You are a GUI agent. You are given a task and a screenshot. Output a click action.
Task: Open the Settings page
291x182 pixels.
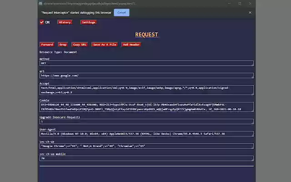coord(89,22)
